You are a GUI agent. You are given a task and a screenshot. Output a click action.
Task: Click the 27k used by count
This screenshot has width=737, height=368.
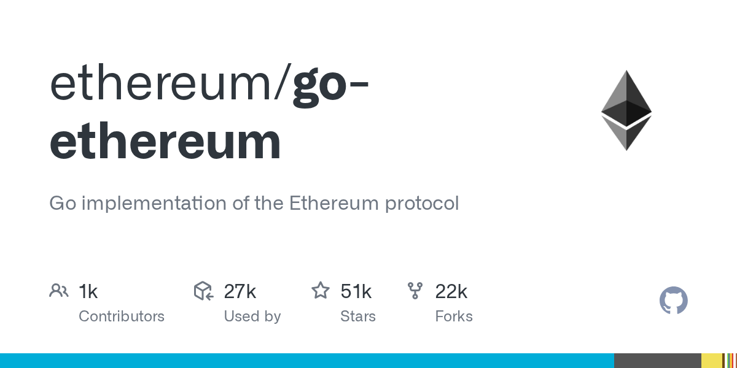click(240, 291)
